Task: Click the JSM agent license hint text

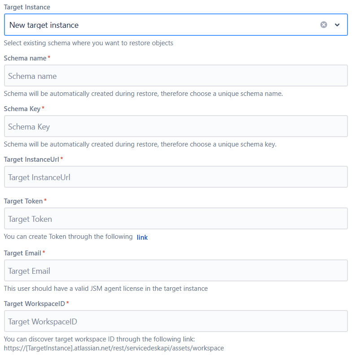Action: [106, 289]
